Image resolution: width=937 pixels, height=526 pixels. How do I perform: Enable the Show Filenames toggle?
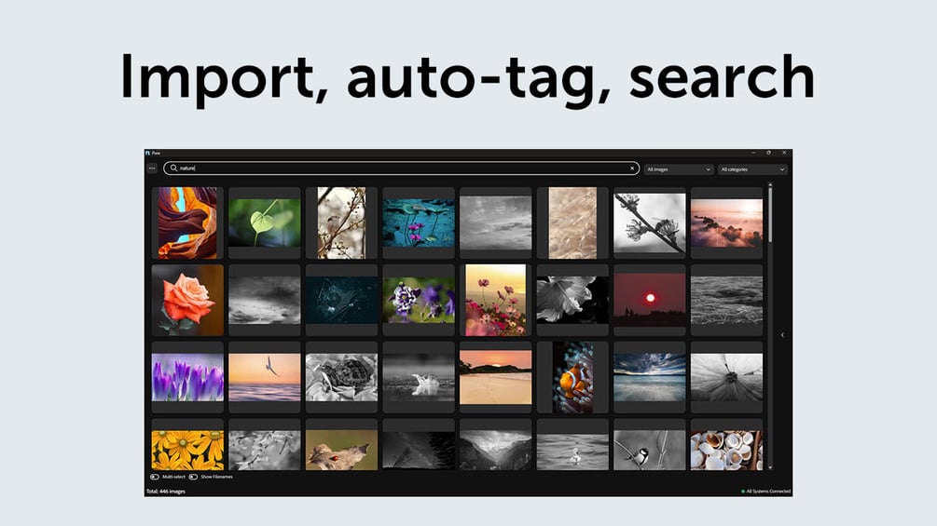click(193, 477)
